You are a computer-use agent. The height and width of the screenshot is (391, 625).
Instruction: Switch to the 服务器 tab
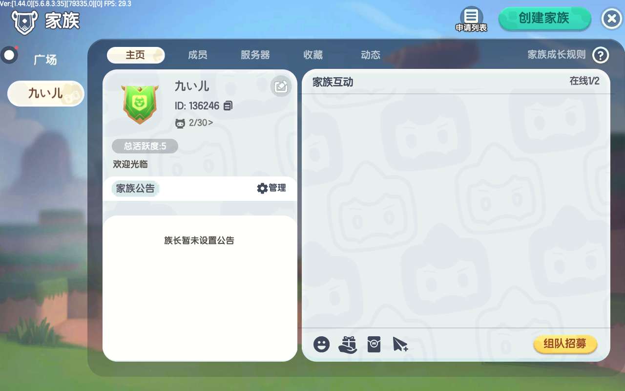[255, 55]
